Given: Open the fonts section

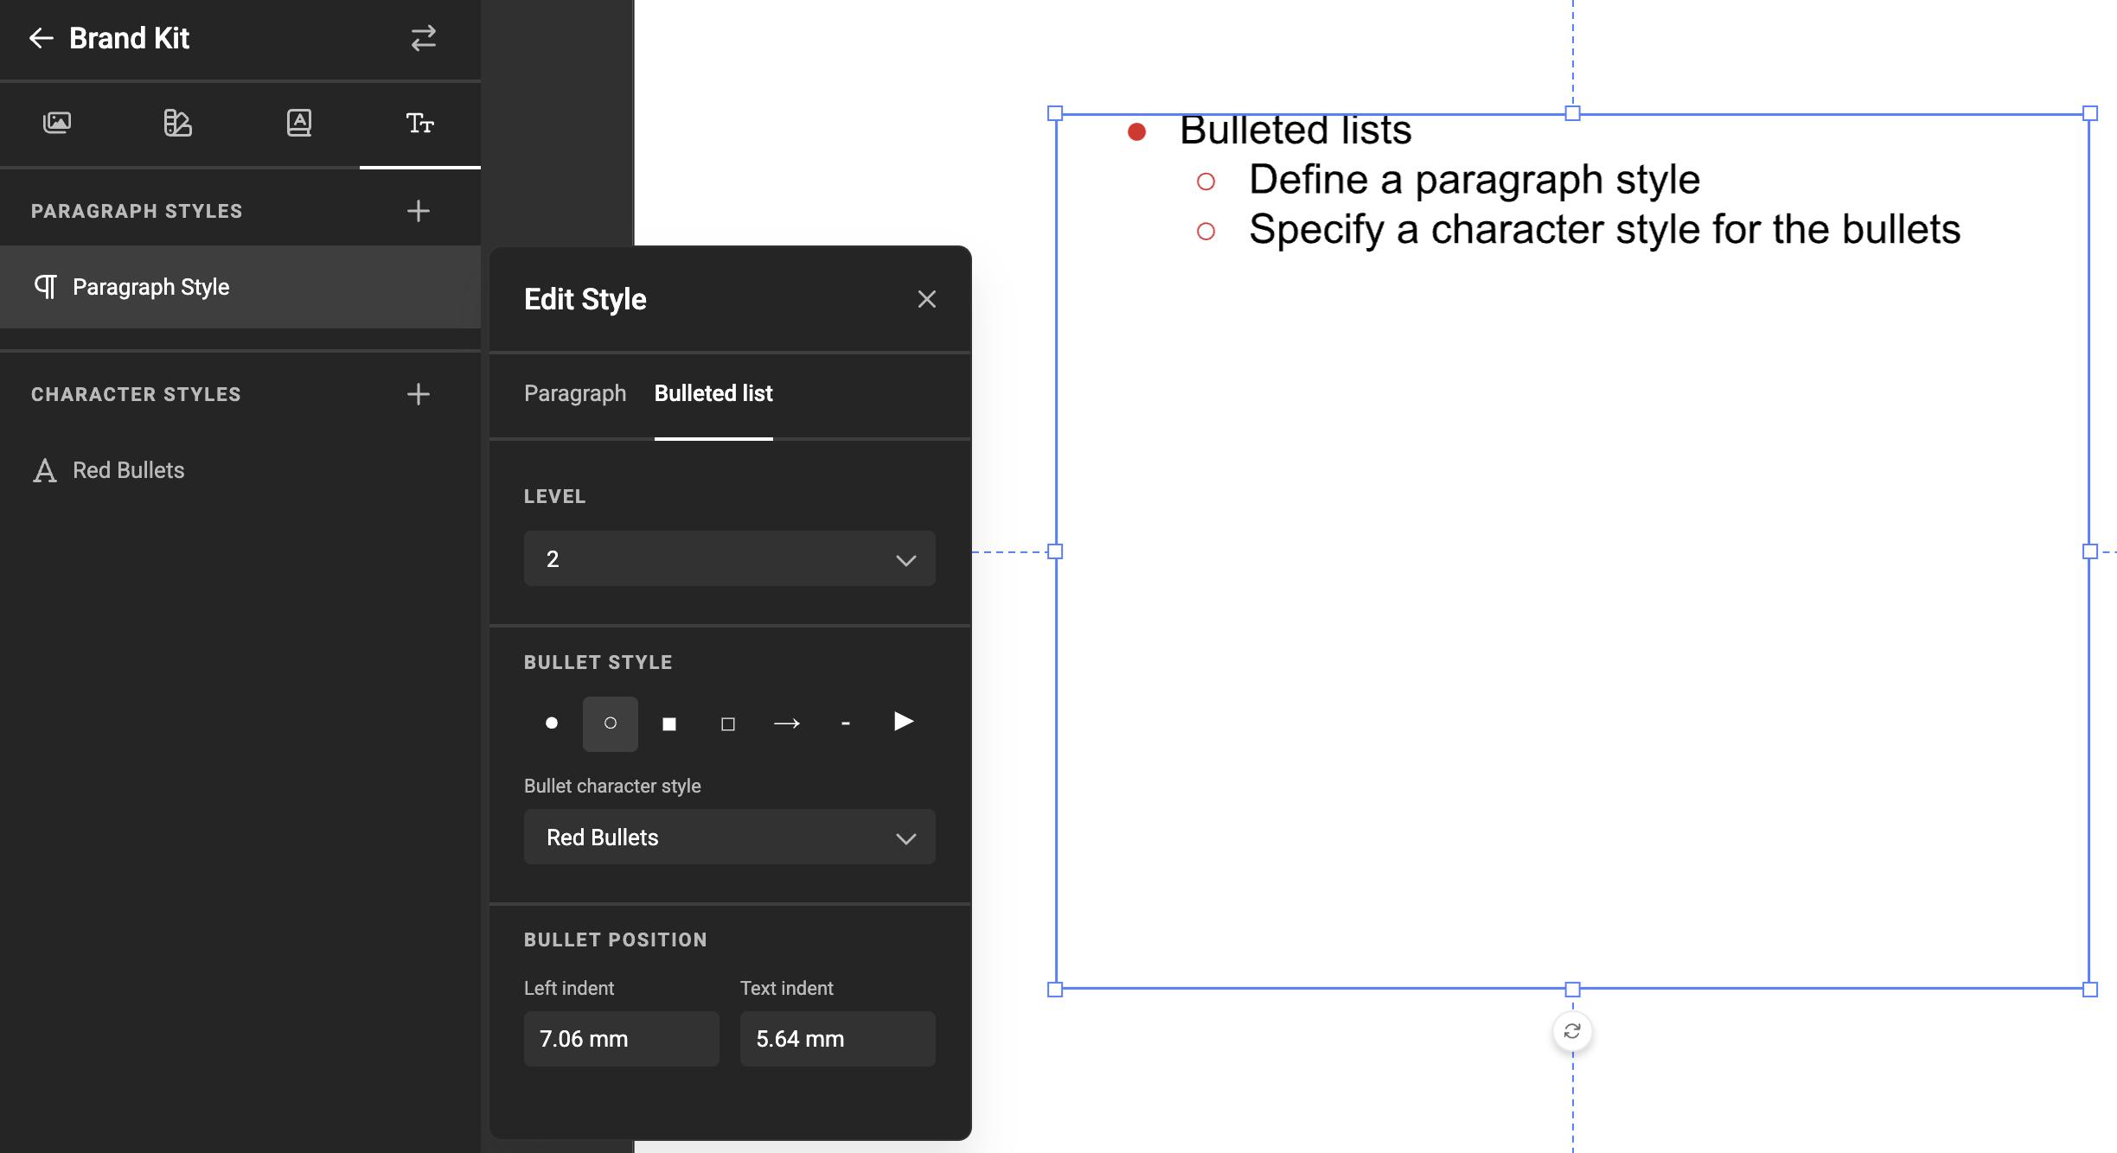Looking at the screenshot, I should [x=298, y=124].
